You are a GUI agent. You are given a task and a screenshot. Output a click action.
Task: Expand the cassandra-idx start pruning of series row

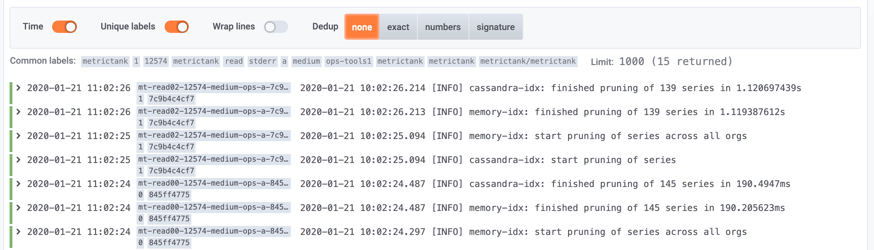pyautogui.click(x=19, y=160)
